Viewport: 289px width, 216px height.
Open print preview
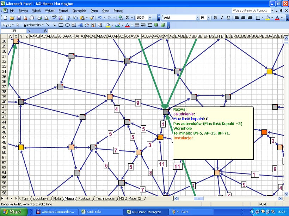46,18
